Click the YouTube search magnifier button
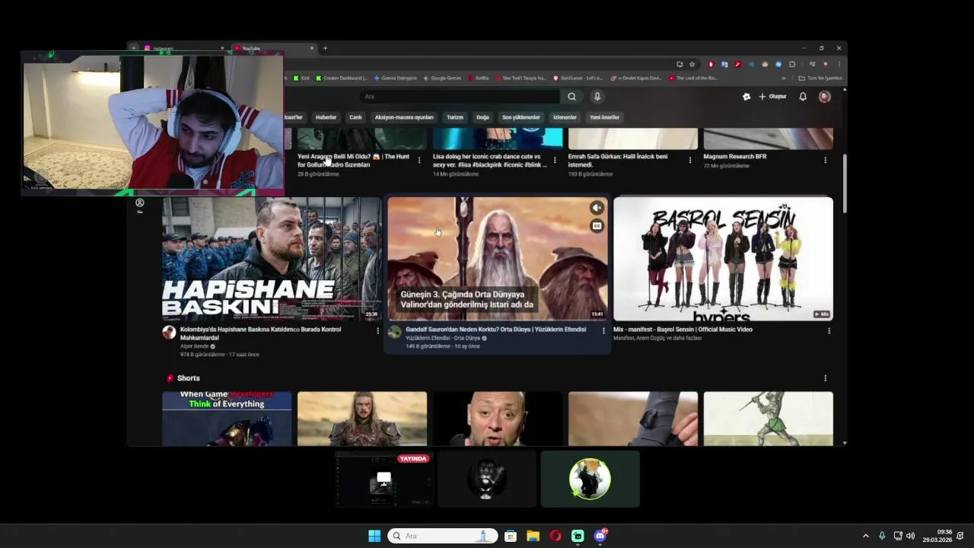This screenshot has height=548, width=974. (571, 97)
